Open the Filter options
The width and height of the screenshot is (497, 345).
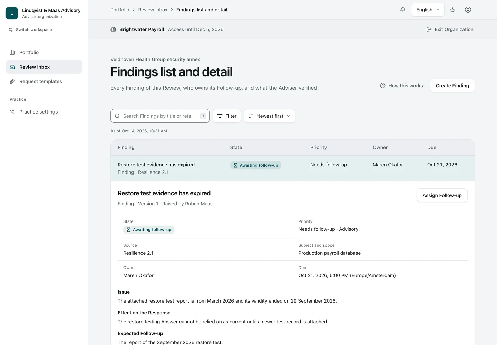[227, 116]
